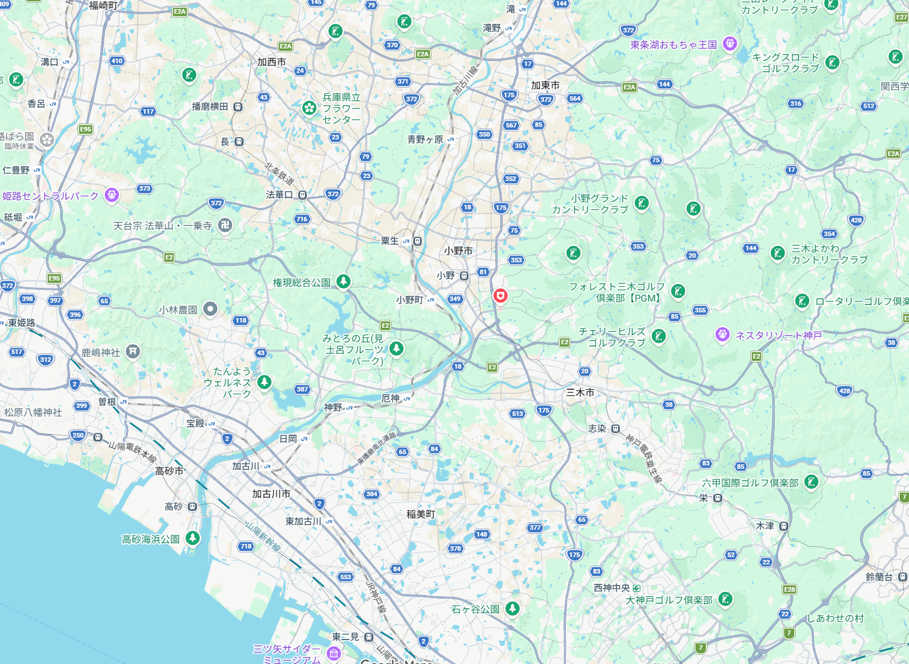This screenshot has width=909, height=664.
Task: Open the 権現総合公園 park tree marker
Action: click(343, 281)
